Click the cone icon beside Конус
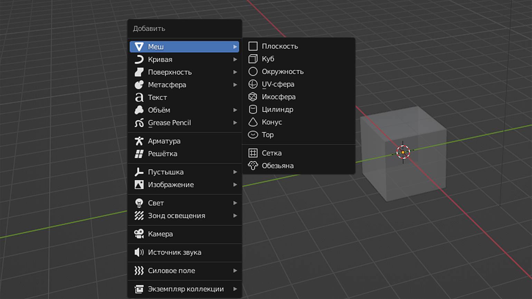 tap(253, 122)
